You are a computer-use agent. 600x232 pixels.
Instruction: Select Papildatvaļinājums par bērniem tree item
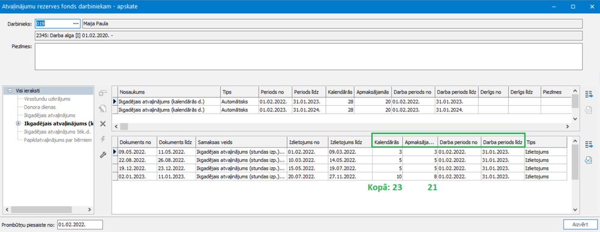(58, 140)
